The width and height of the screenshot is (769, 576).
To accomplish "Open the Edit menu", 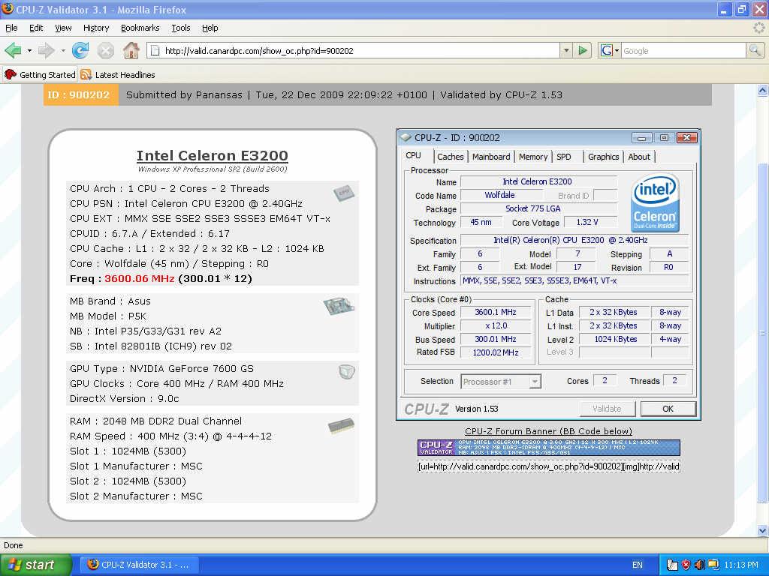I will tap(36, 28).
